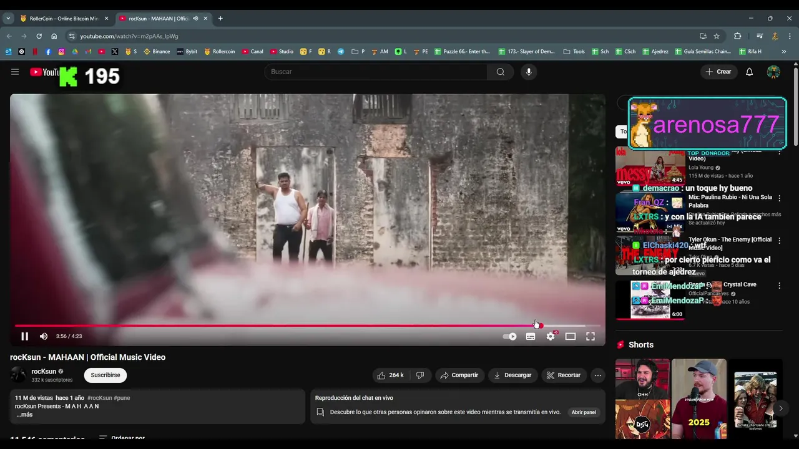Expand description with ...más
Screen dimensions: 799x449
[24, 415]
